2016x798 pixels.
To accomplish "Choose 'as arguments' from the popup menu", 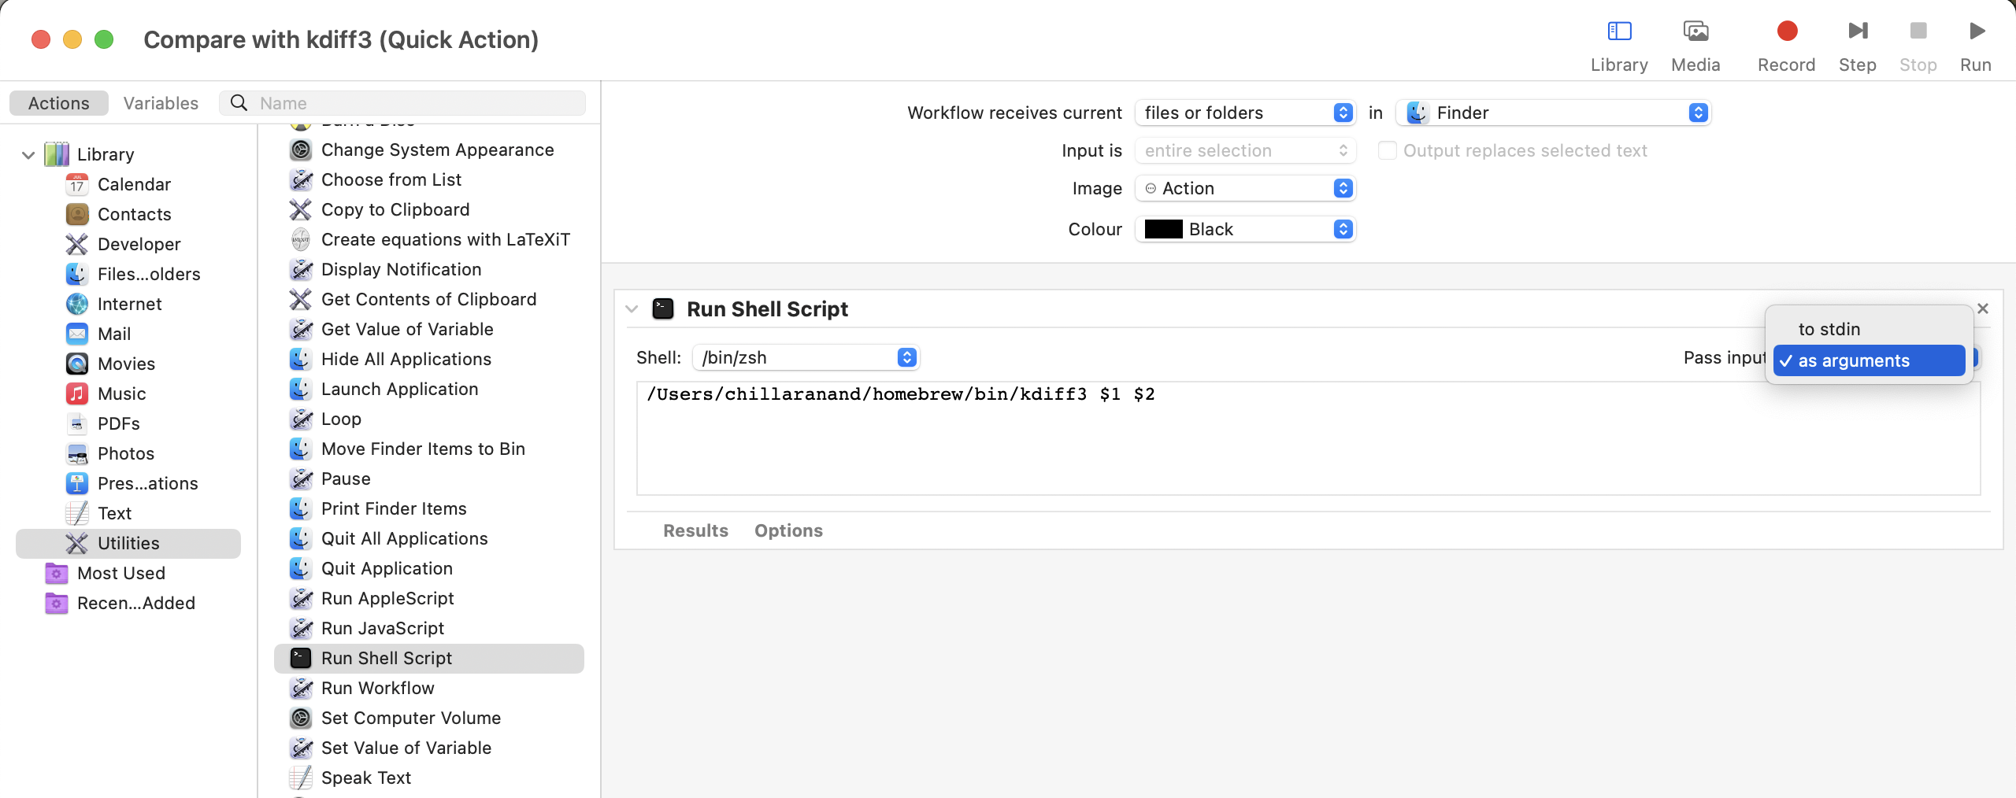I will coord(1869,360).
